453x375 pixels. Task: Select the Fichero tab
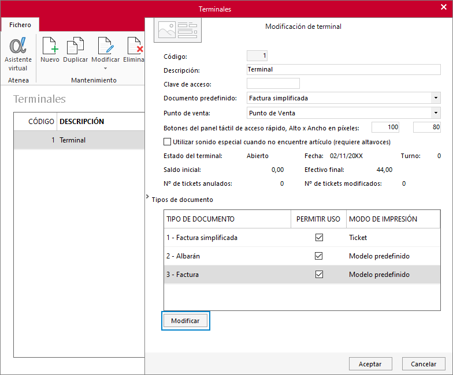[x=20, y=25]
